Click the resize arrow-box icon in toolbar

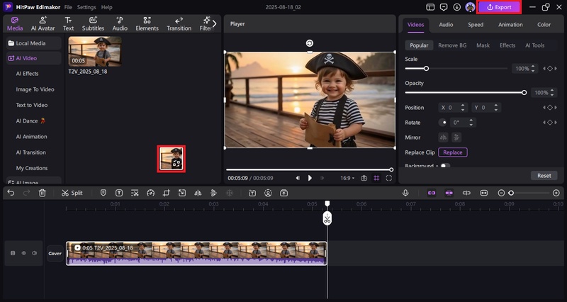pos(182,193)
